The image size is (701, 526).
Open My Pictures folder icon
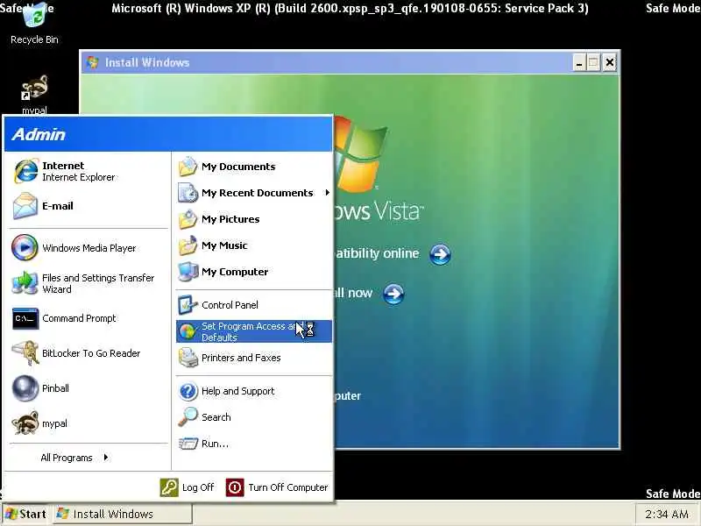(188, 219)
